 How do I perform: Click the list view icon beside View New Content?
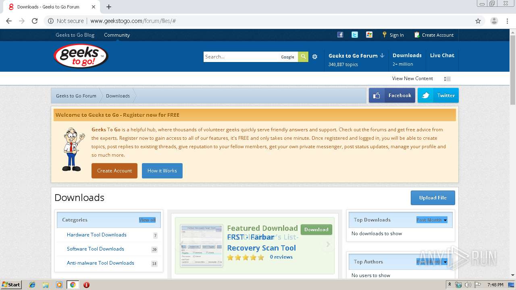[x=447, y=79]
